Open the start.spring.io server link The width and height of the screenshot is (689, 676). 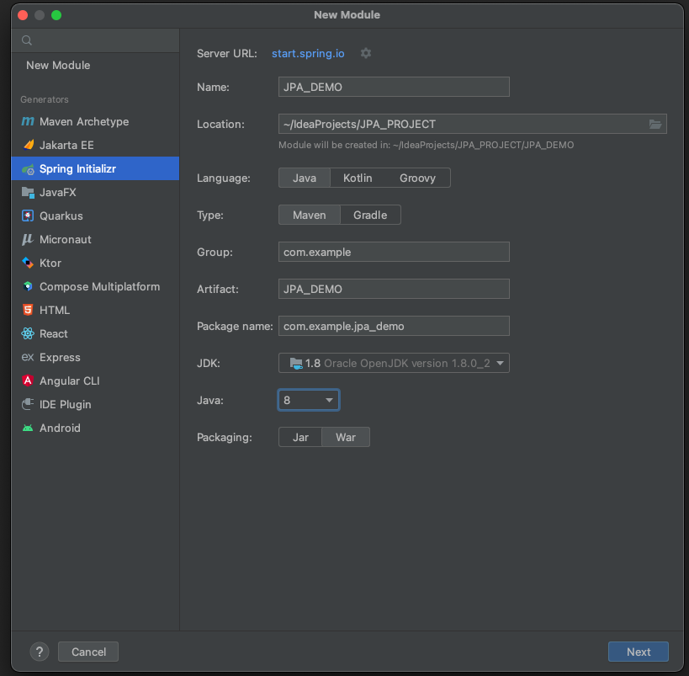[308, 53]
